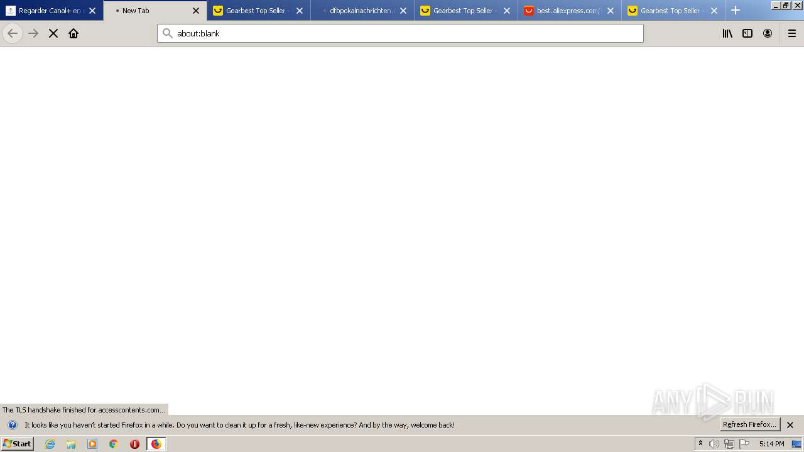Close the New Tab tab
Image resolution: width=804 pixels, height=452 pixels.
[196, 11]
